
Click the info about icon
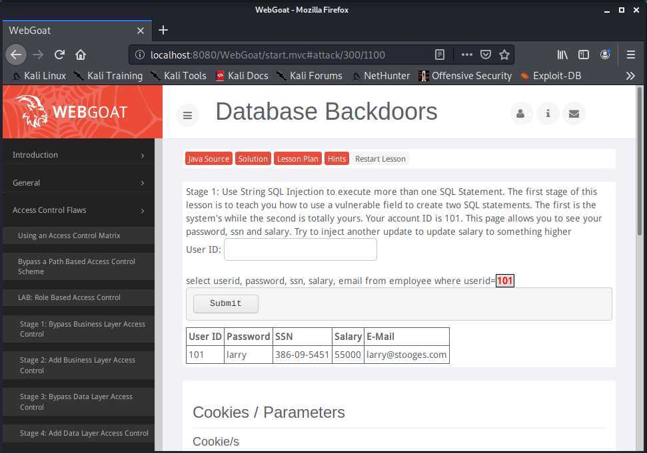point(548,114)
